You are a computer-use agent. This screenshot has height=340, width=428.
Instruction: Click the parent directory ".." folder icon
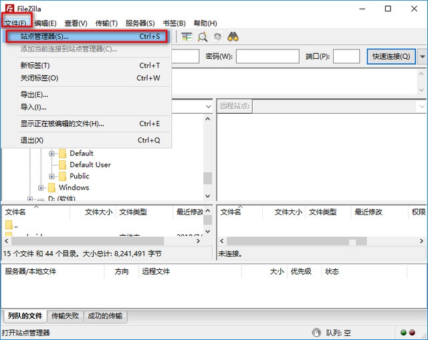pyautogui.click(x=9, y=225)
